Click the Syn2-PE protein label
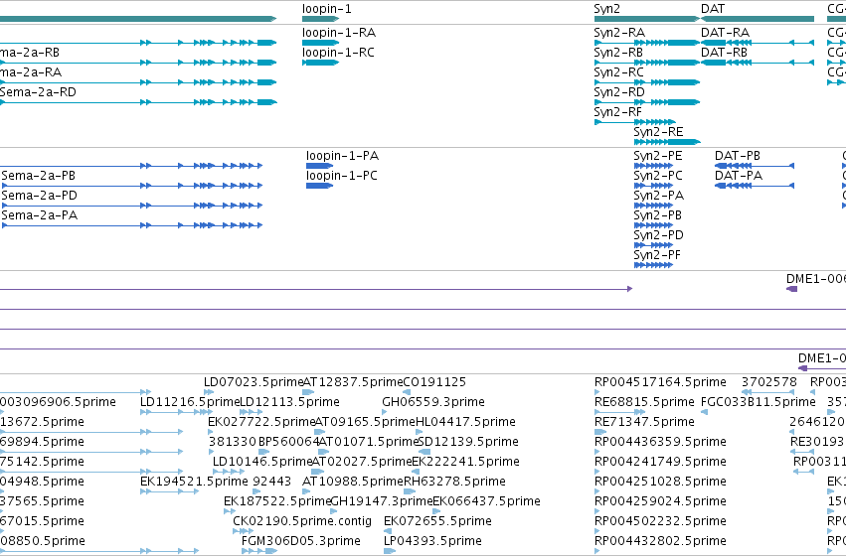846x556 pixels. tap(658, 156)
